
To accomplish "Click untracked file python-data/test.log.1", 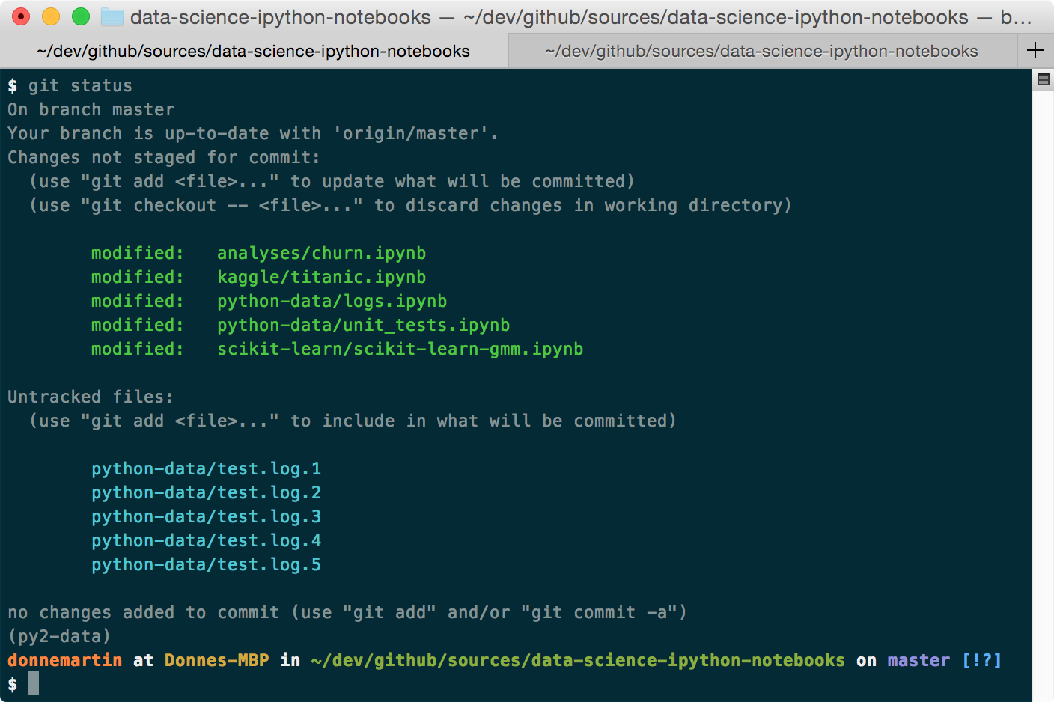I will tap(206, 468).
